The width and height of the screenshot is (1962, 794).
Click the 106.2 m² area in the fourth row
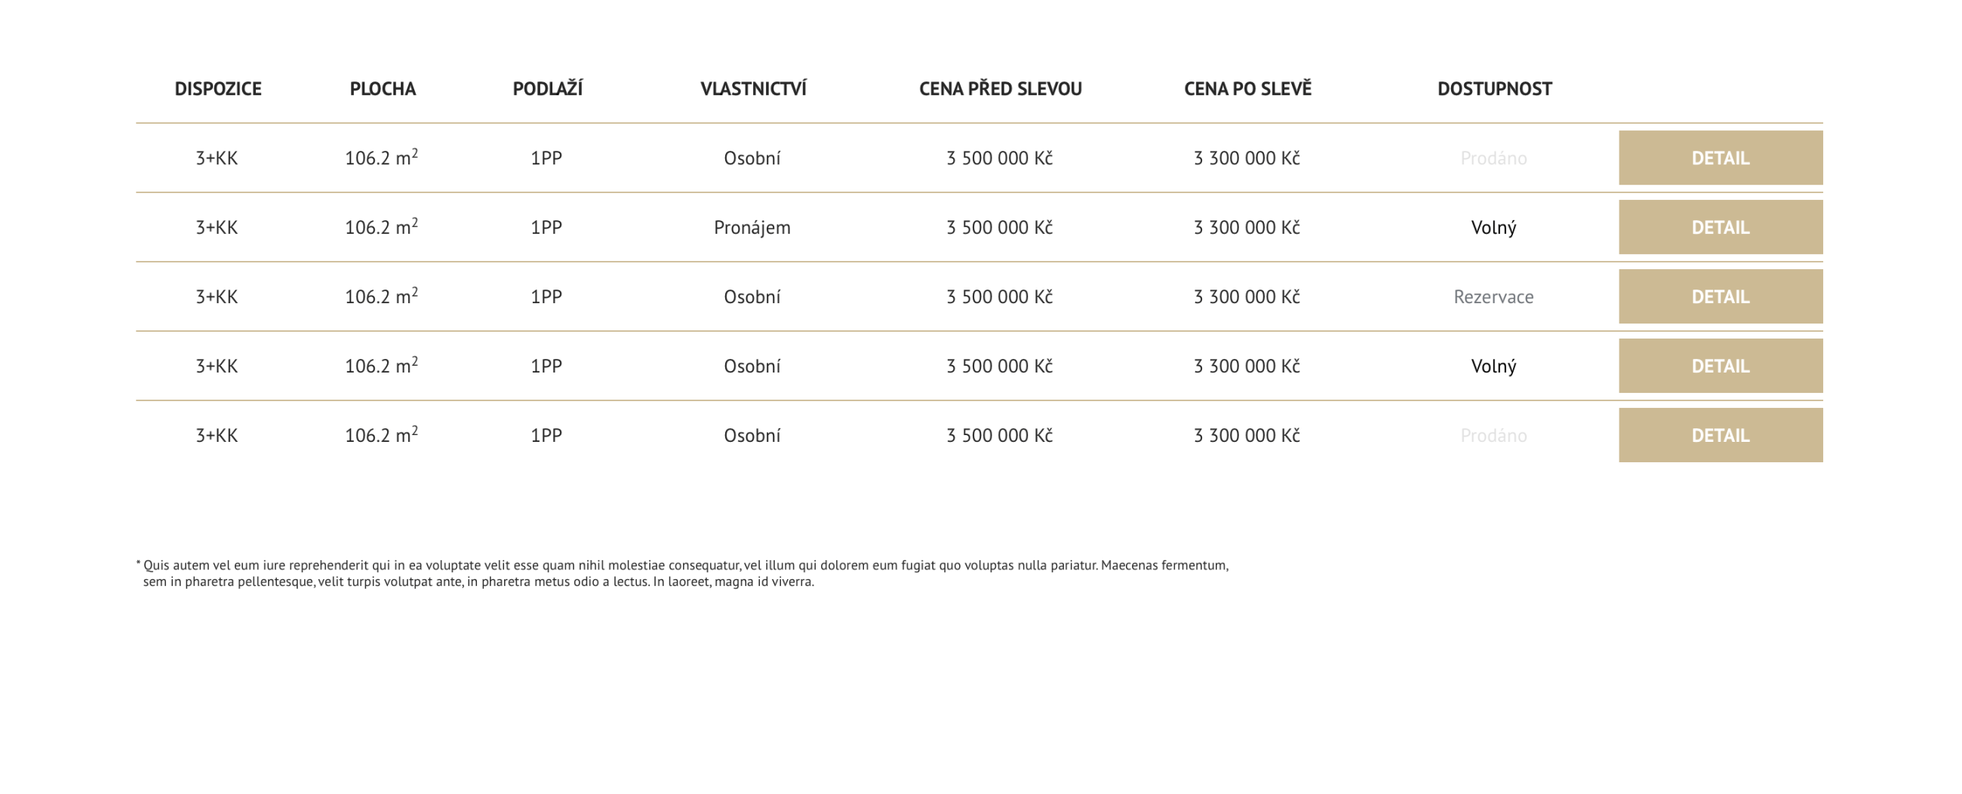click(x=381, y=365)
